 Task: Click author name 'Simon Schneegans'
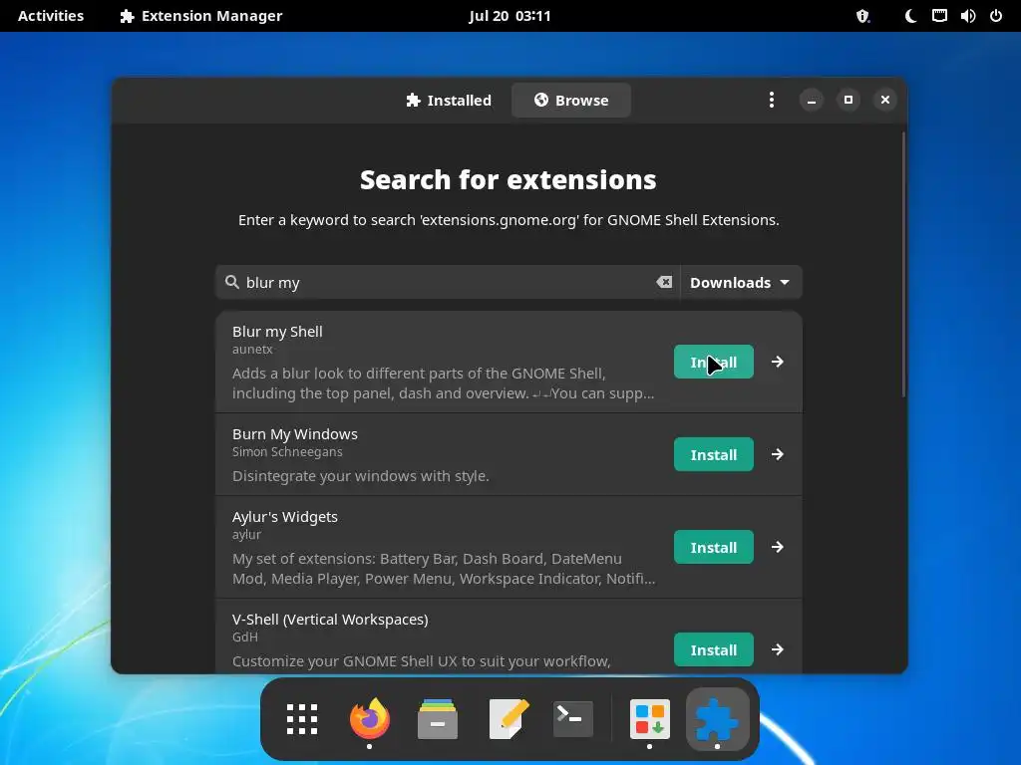coord(287,451)
